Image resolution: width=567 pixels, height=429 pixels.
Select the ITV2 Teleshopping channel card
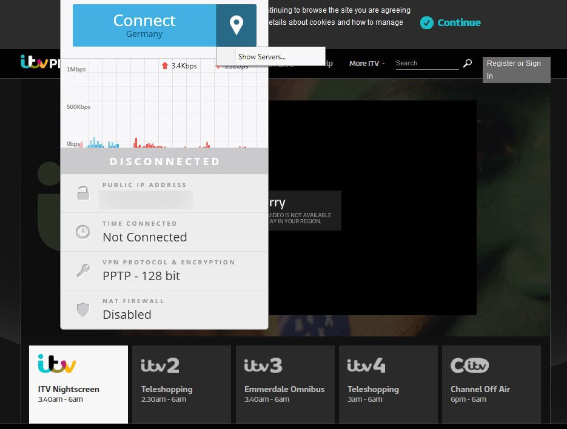coord(181,384)
